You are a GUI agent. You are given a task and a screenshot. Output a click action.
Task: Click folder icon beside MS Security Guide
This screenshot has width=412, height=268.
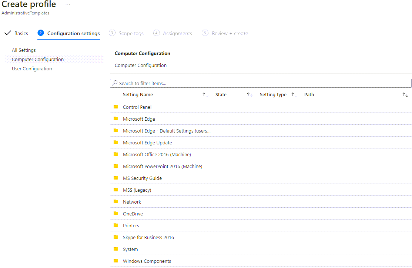coord(116,178)
